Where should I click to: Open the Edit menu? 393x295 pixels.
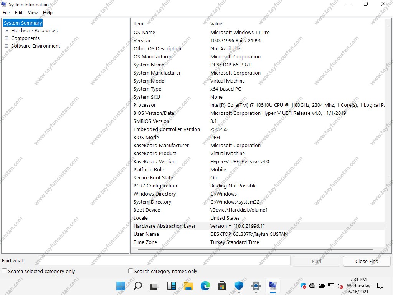tap(19, 13)
